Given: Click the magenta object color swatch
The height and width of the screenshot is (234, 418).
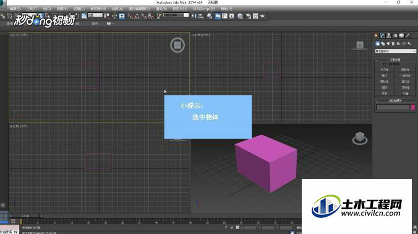Looking at the screenshot, I should coord(413,107).
